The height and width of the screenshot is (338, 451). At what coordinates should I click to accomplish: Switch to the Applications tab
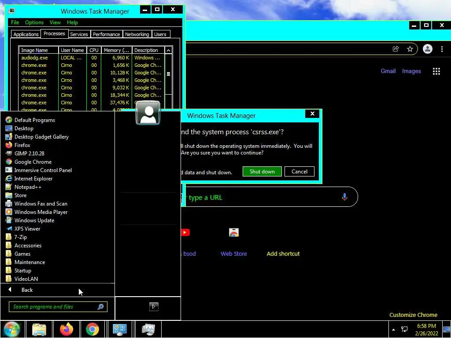click(26, 34)
